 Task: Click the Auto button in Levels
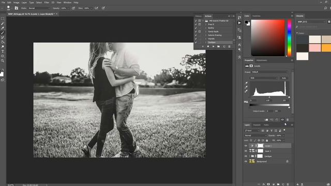tap(284, 78)
